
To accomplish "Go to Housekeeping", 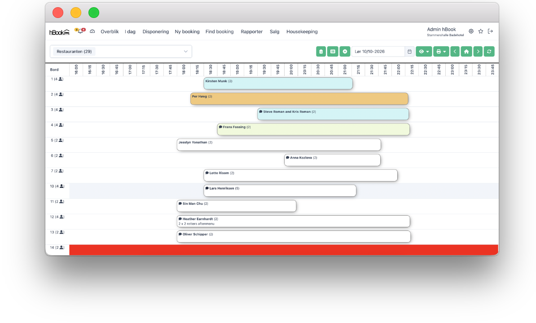I will click(x=302, y=31).
